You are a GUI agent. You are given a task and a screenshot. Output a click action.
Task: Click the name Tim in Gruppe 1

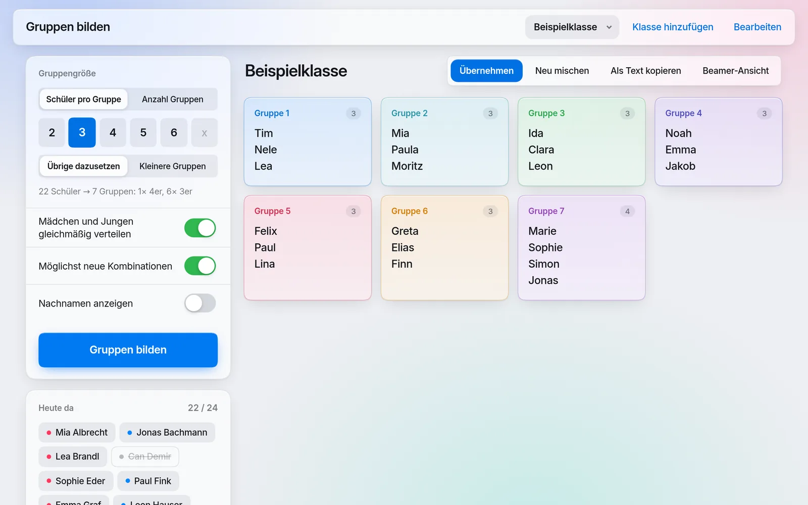264,133
